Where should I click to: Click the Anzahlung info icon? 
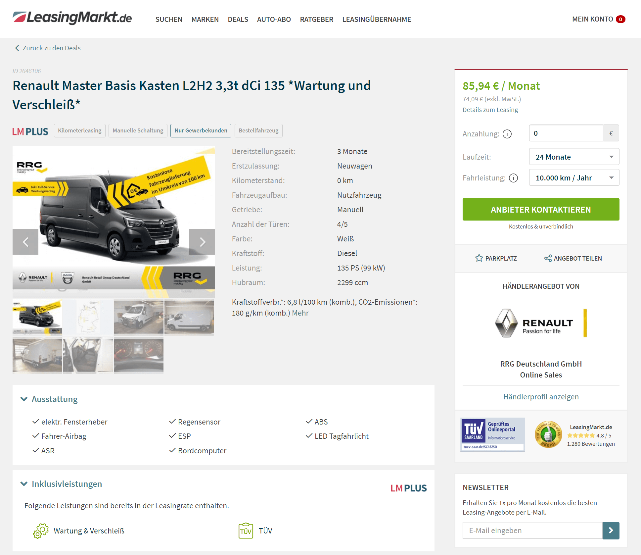507,134
